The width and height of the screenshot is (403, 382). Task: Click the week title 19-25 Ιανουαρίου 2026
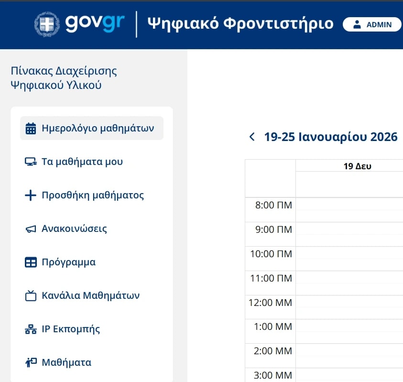(331, 137)
